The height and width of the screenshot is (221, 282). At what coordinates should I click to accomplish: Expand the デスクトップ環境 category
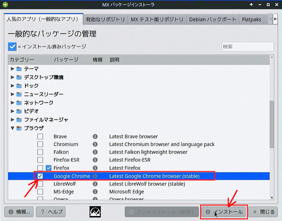[12, 77]
